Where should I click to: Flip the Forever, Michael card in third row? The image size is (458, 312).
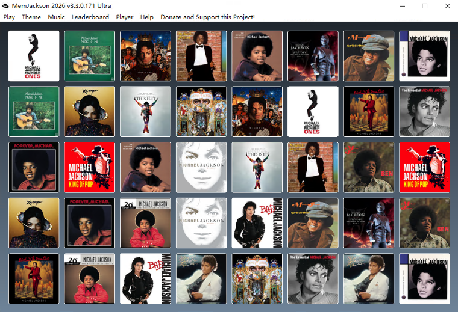[x=34, y=168]
